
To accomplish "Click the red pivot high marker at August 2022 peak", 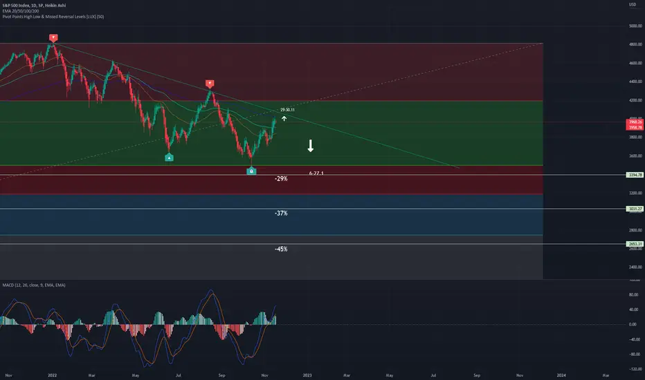I will tap(210, 84).
